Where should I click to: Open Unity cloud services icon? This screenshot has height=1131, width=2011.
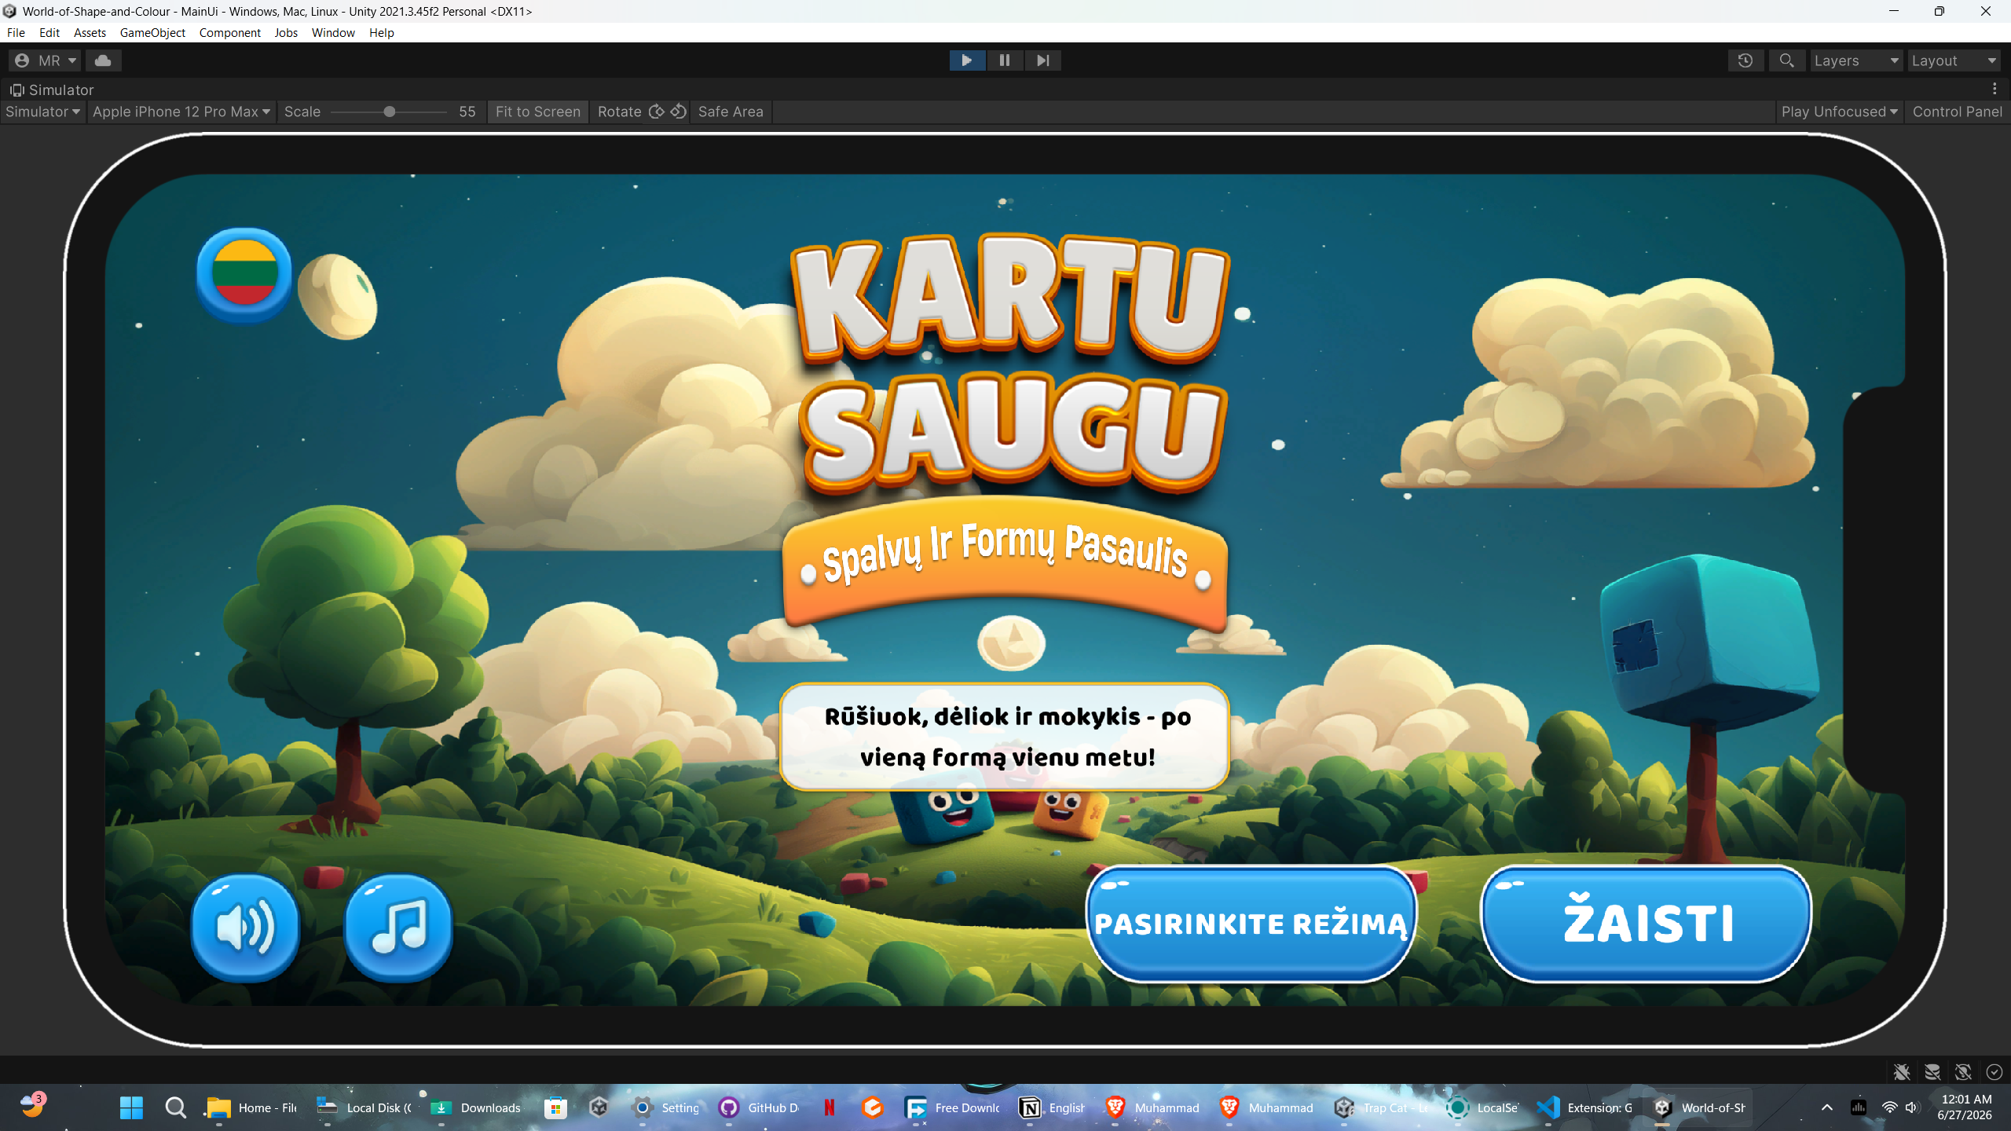click(x=103, y=60)
